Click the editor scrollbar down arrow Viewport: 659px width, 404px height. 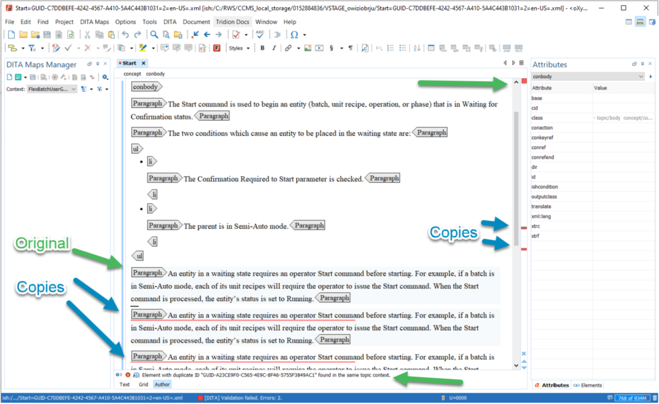tap(516, 365)
